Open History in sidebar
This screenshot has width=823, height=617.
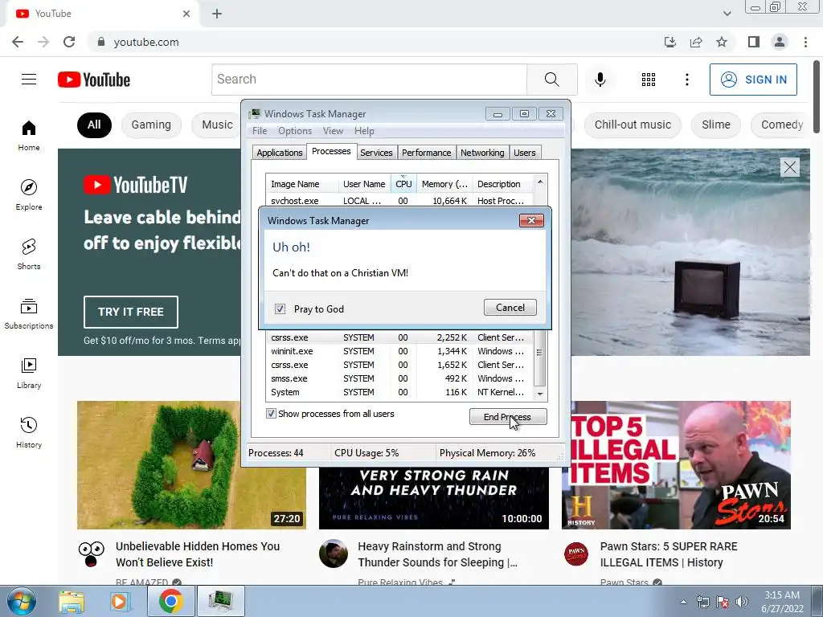pos(29,432)
